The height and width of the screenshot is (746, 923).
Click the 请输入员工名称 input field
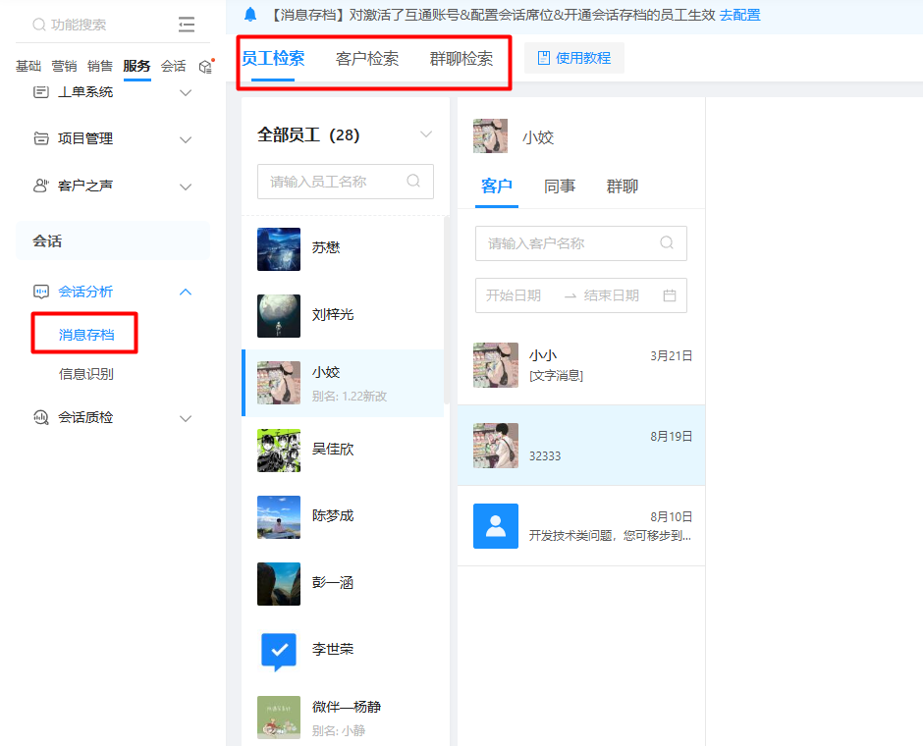tap(346, 182)
